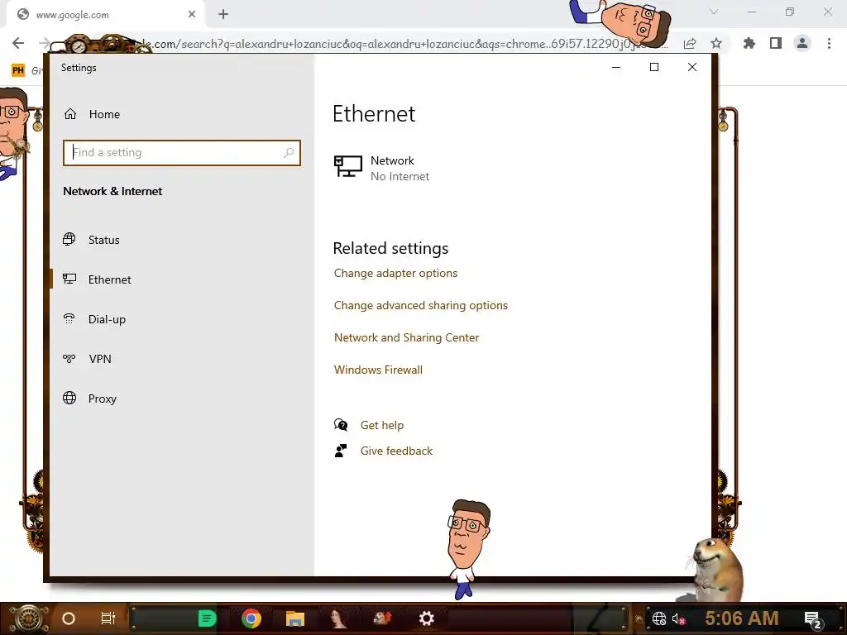Open Chrome profile avatar
Viewport: 847px width, 635px height.
(x=802, y=43)
